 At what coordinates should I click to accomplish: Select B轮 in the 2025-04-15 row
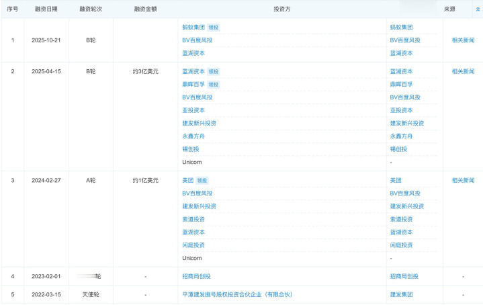(91, 71)
